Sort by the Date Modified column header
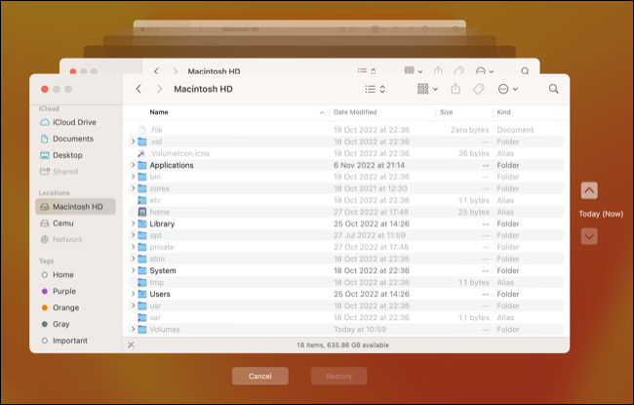The image size is (634, 405). tap(357, 112)
